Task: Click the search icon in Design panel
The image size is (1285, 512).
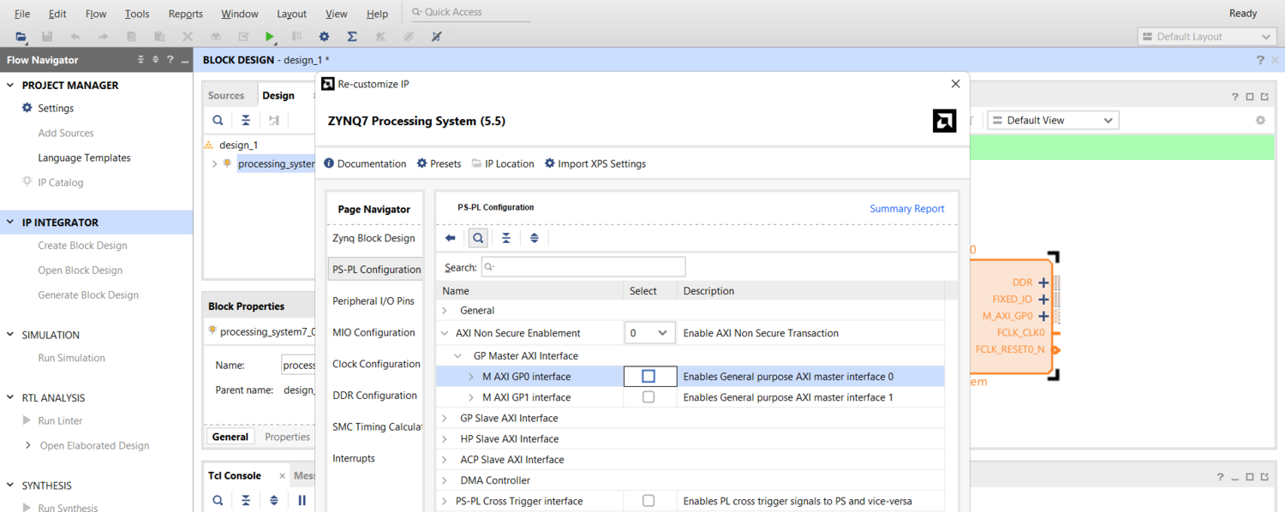Action: 218,121
